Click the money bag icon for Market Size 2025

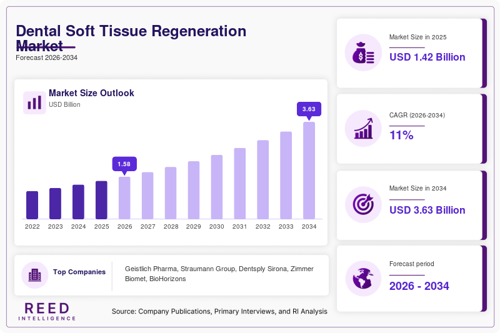tap(363, 52)
